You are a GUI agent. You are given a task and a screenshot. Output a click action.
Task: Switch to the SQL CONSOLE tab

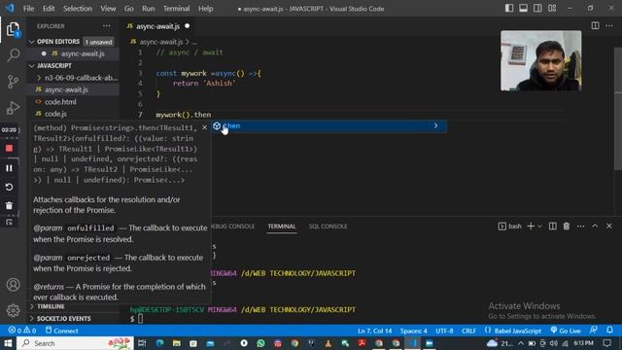[328, 227]
